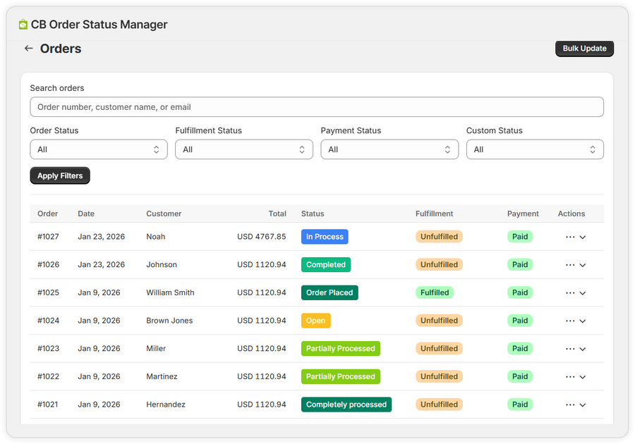Click the Completed status badge for #1026
Screen dimensions: 635x444
tap(325, 264)
